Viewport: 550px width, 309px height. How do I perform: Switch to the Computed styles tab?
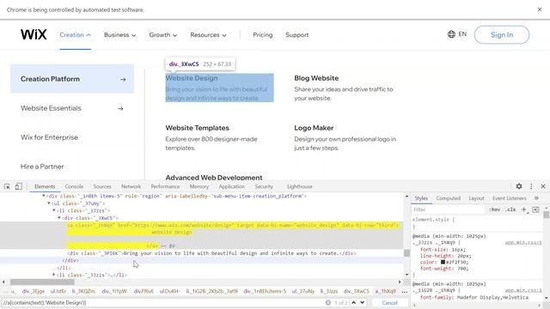[449, 198]
